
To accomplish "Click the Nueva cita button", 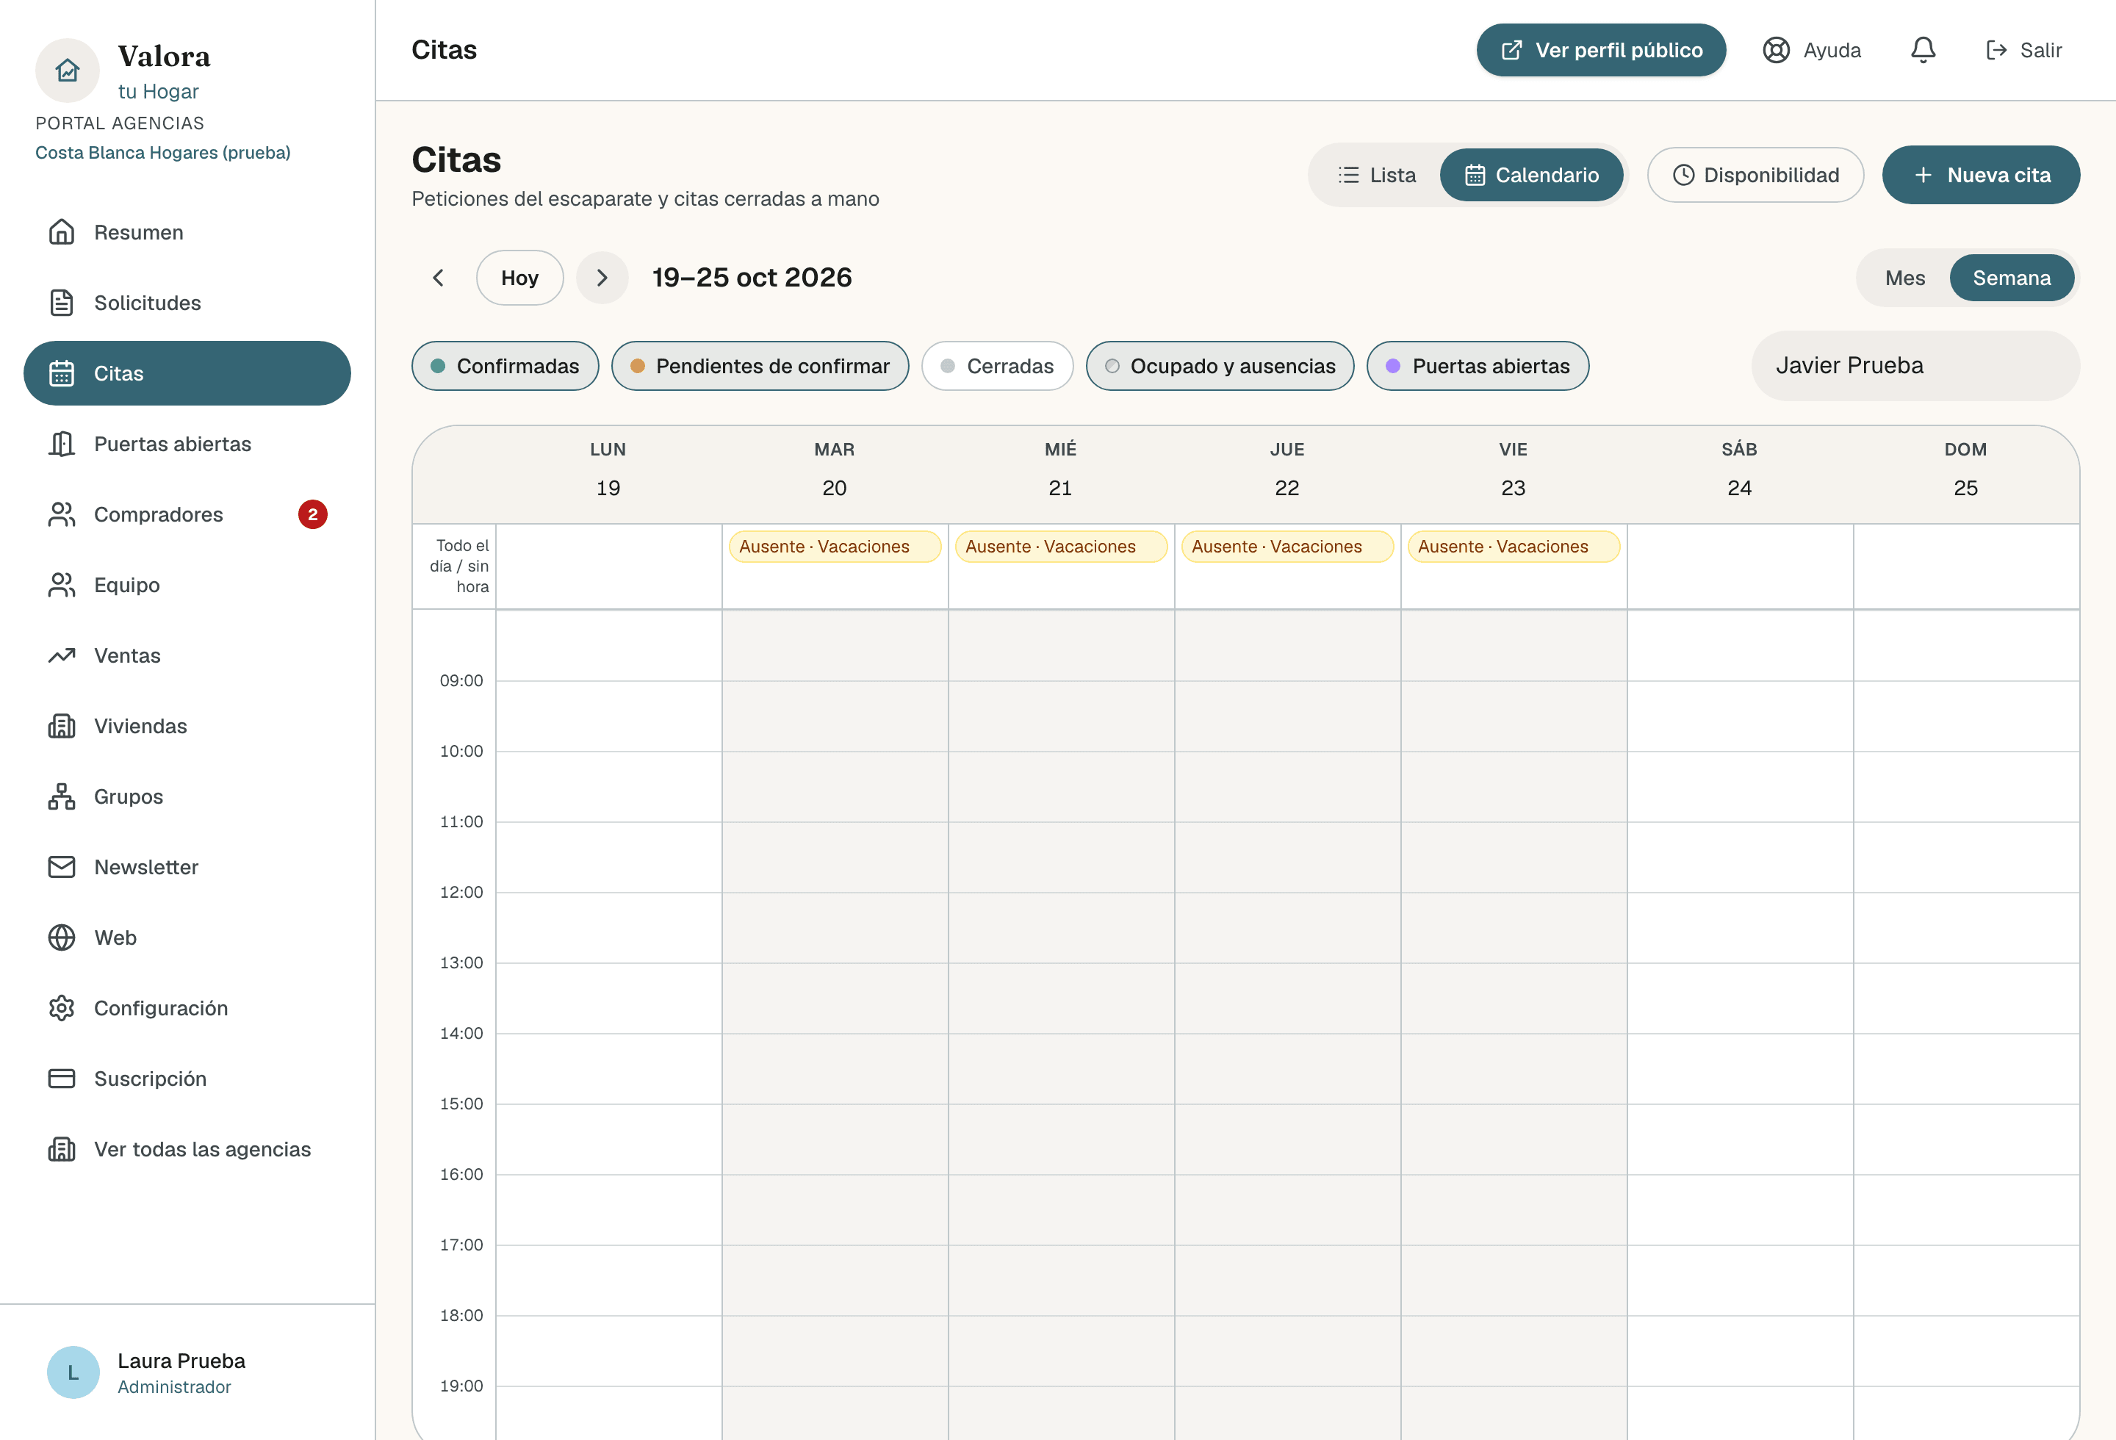I will coord(1980,175).
